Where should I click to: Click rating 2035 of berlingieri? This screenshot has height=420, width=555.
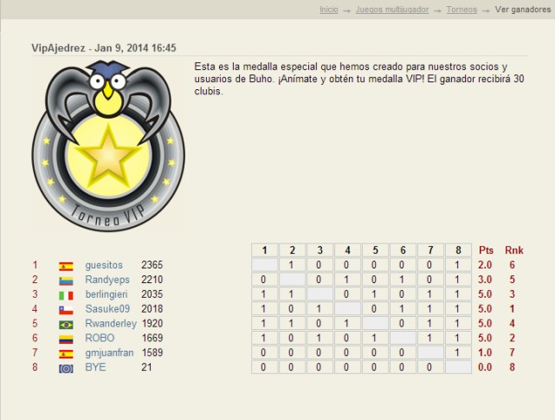(x=152, y=294)
